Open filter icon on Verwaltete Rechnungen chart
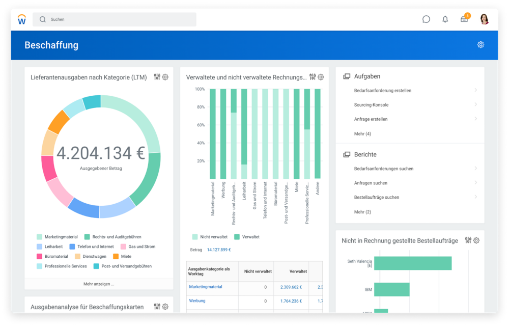This screenshot has width=509, height=327. click(313, 77)
